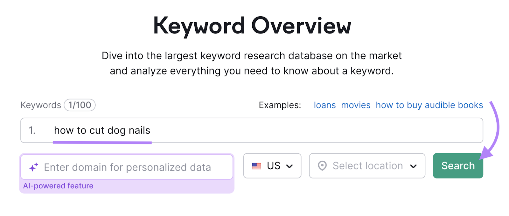509x216 pixels.
Task: Click the Examples label
Action: pos(279,105)
